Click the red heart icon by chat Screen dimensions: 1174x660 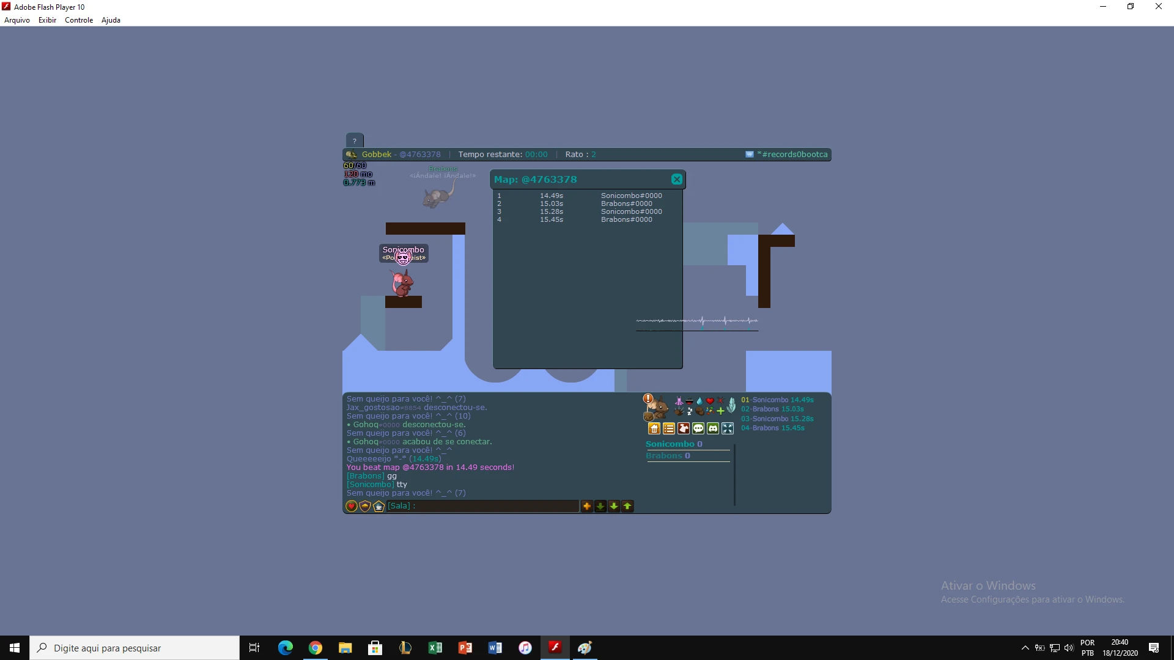click(352, 506)
